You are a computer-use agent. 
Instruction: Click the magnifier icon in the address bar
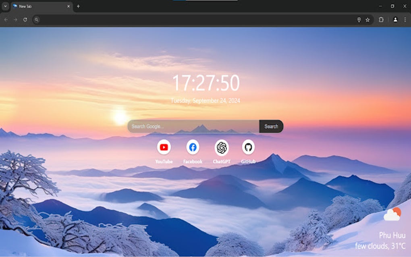[x=37, y=19]
